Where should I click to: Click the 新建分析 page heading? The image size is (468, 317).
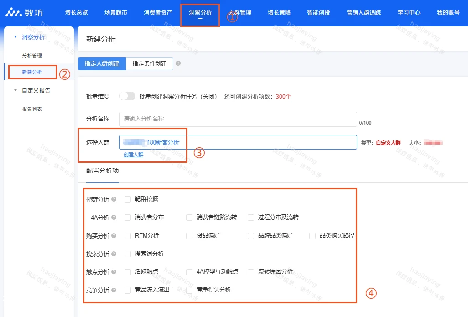[x=101, y=39]
